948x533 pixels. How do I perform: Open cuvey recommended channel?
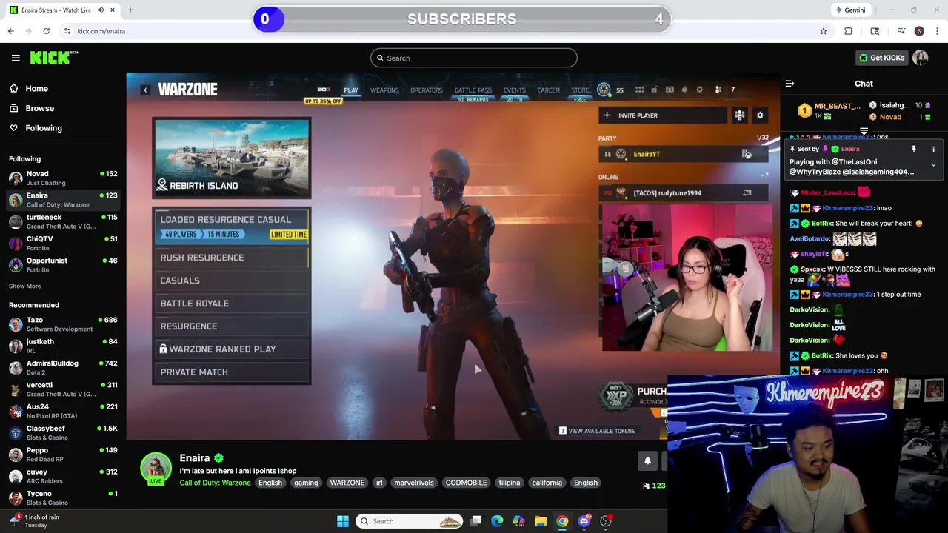pyautogui.click(x=63, y=476)
